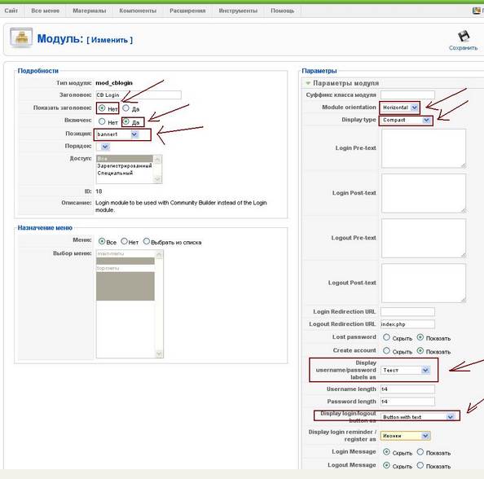Click the Сохранить (Save) floppy icon
Screen dimensions: 484x479
coord(464,37)
